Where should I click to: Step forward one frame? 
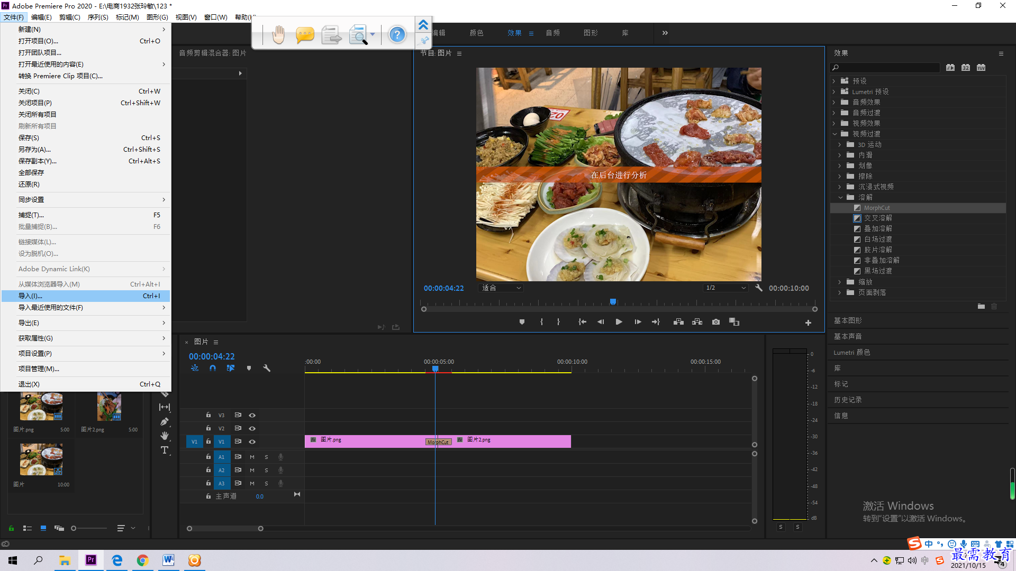638,322
